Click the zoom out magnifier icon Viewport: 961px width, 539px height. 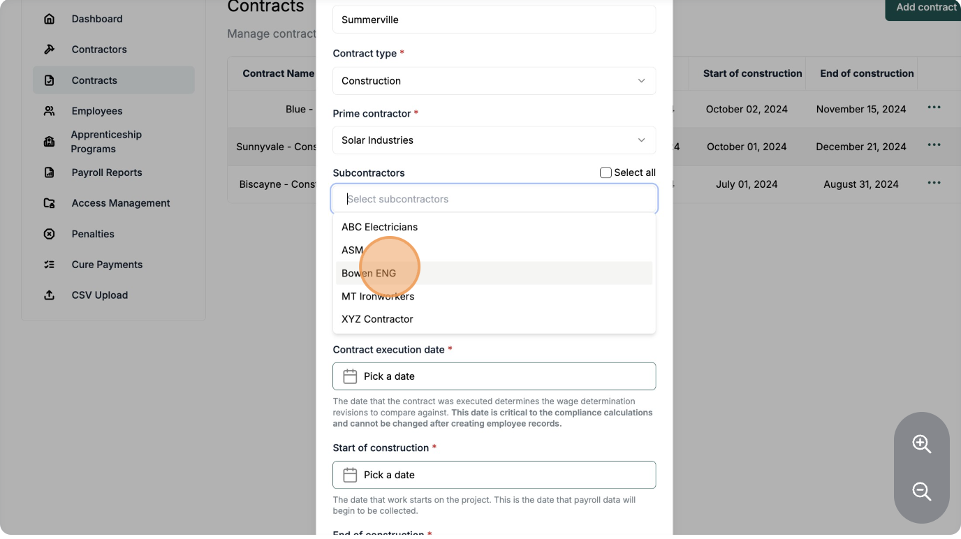(x=921, y=492)
